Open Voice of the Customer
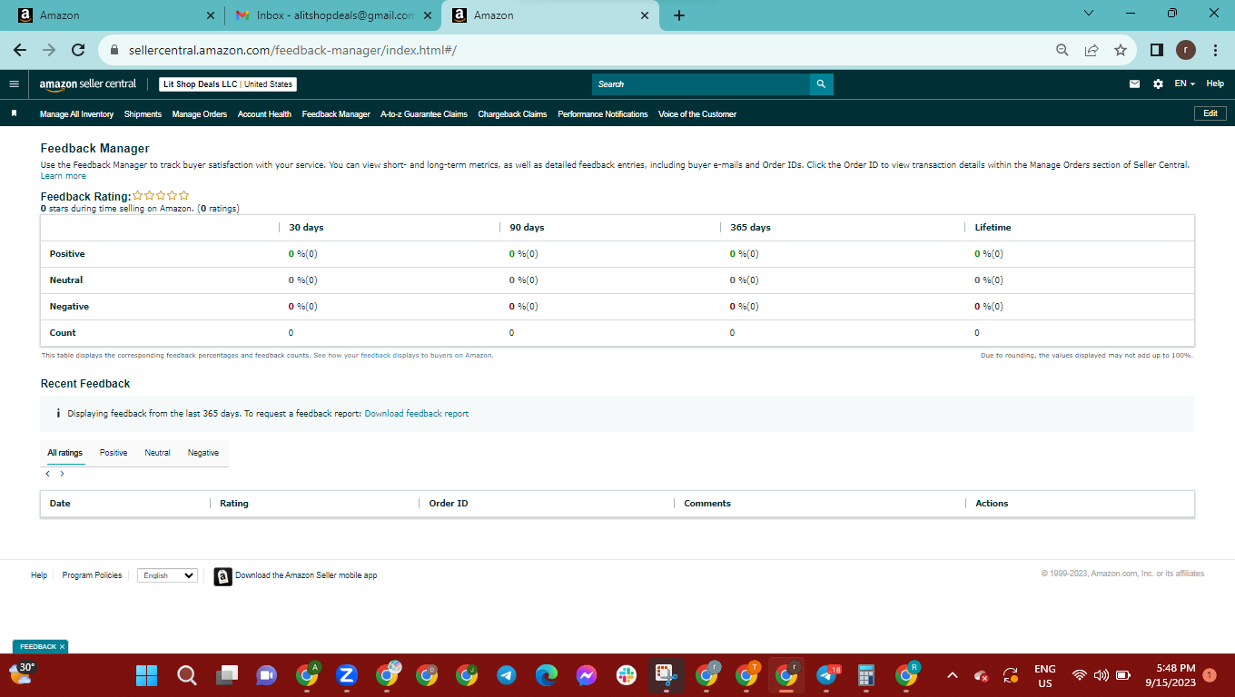 tap(697, 114)
